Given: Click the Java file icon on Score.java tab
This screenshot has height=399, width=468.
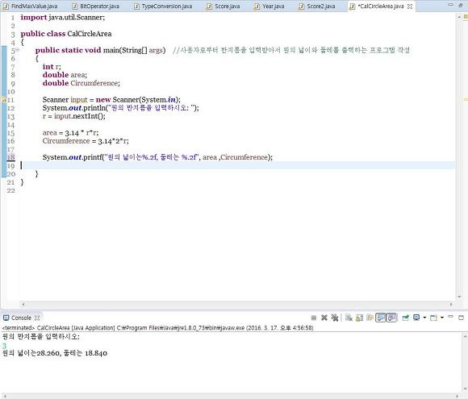Looking at the screenshot, I should click(210, 6).
